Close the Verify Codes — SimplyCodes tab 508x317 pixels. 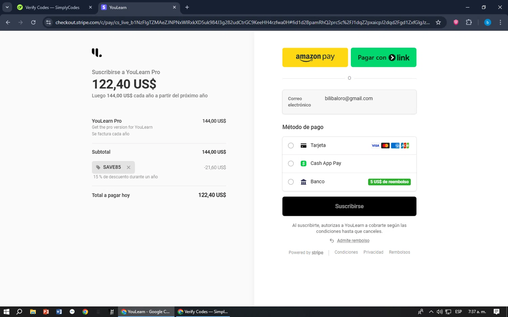pos(90,7)
